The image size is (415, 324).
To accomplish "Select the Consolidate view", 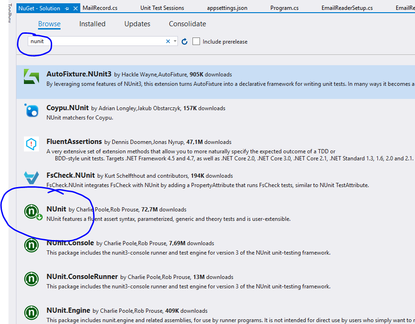I will (x=187, y=23).
